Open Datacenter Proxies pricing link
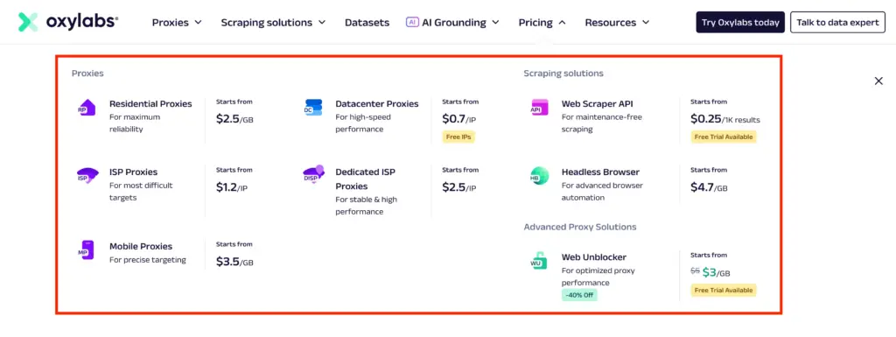The image size is (896, 337). (377, 104)
